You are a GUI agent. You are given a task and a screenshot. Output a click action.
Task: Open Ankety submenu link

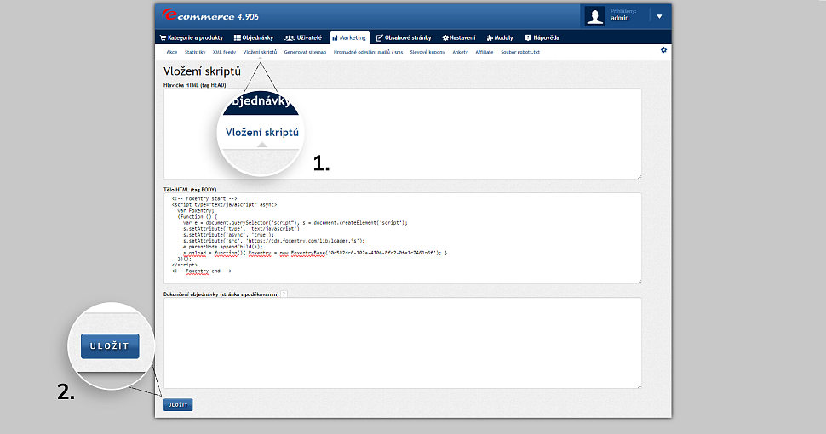[460, 52]
